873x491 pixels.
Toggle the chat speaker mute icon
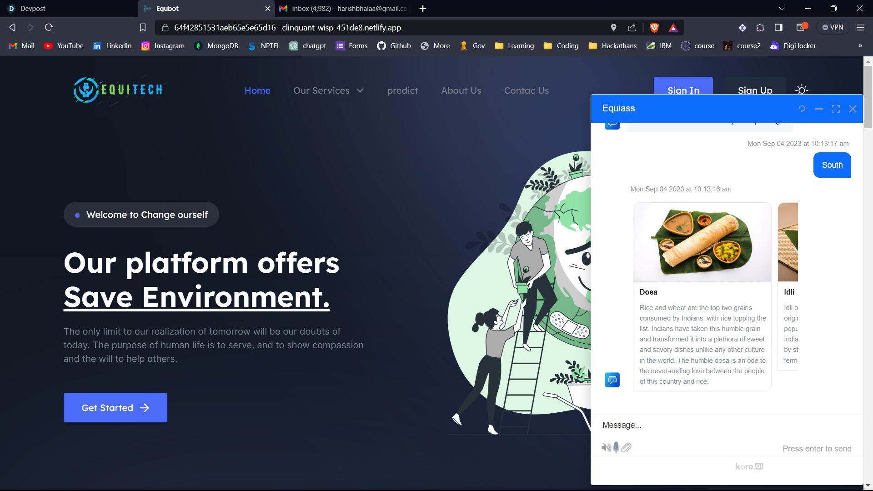click(x=606, y=447)
